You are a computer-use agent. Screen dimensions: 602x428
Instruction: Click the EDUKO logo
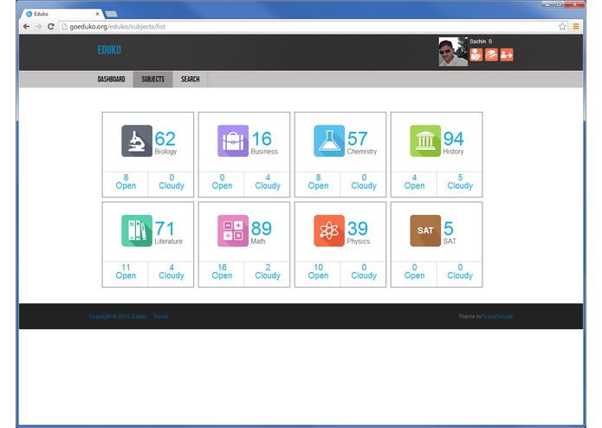[109, 50]
